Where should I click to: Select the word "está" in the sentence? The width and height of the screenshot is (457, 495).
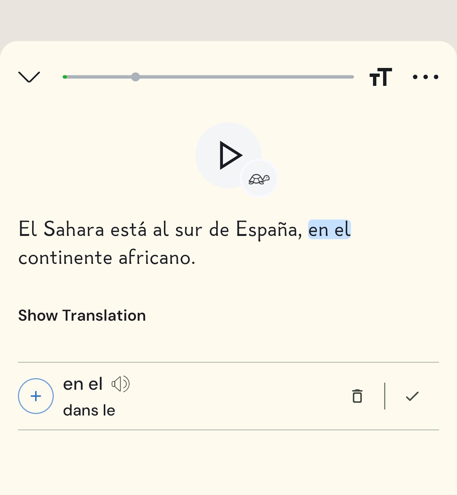[x=128, y=229]
